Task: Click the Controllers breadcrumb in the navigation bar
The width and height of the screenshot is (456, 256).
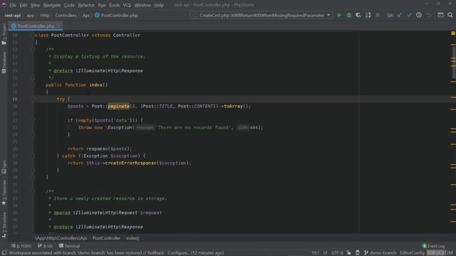Action: click(66, 16)
